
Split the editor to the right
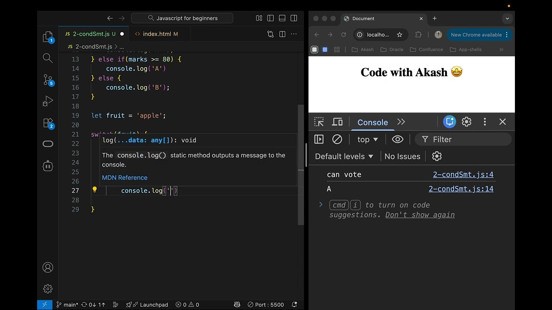[282, 34]
